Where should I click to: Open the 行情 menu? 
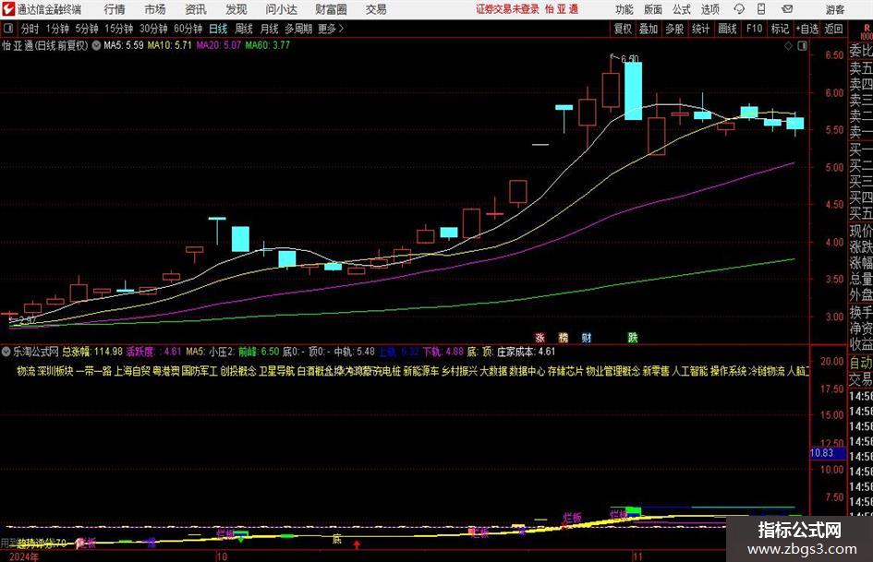tap(115, 9)
